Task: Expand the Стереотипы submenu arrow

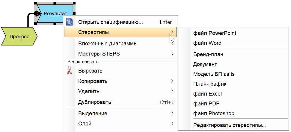Action: point(172,32)
